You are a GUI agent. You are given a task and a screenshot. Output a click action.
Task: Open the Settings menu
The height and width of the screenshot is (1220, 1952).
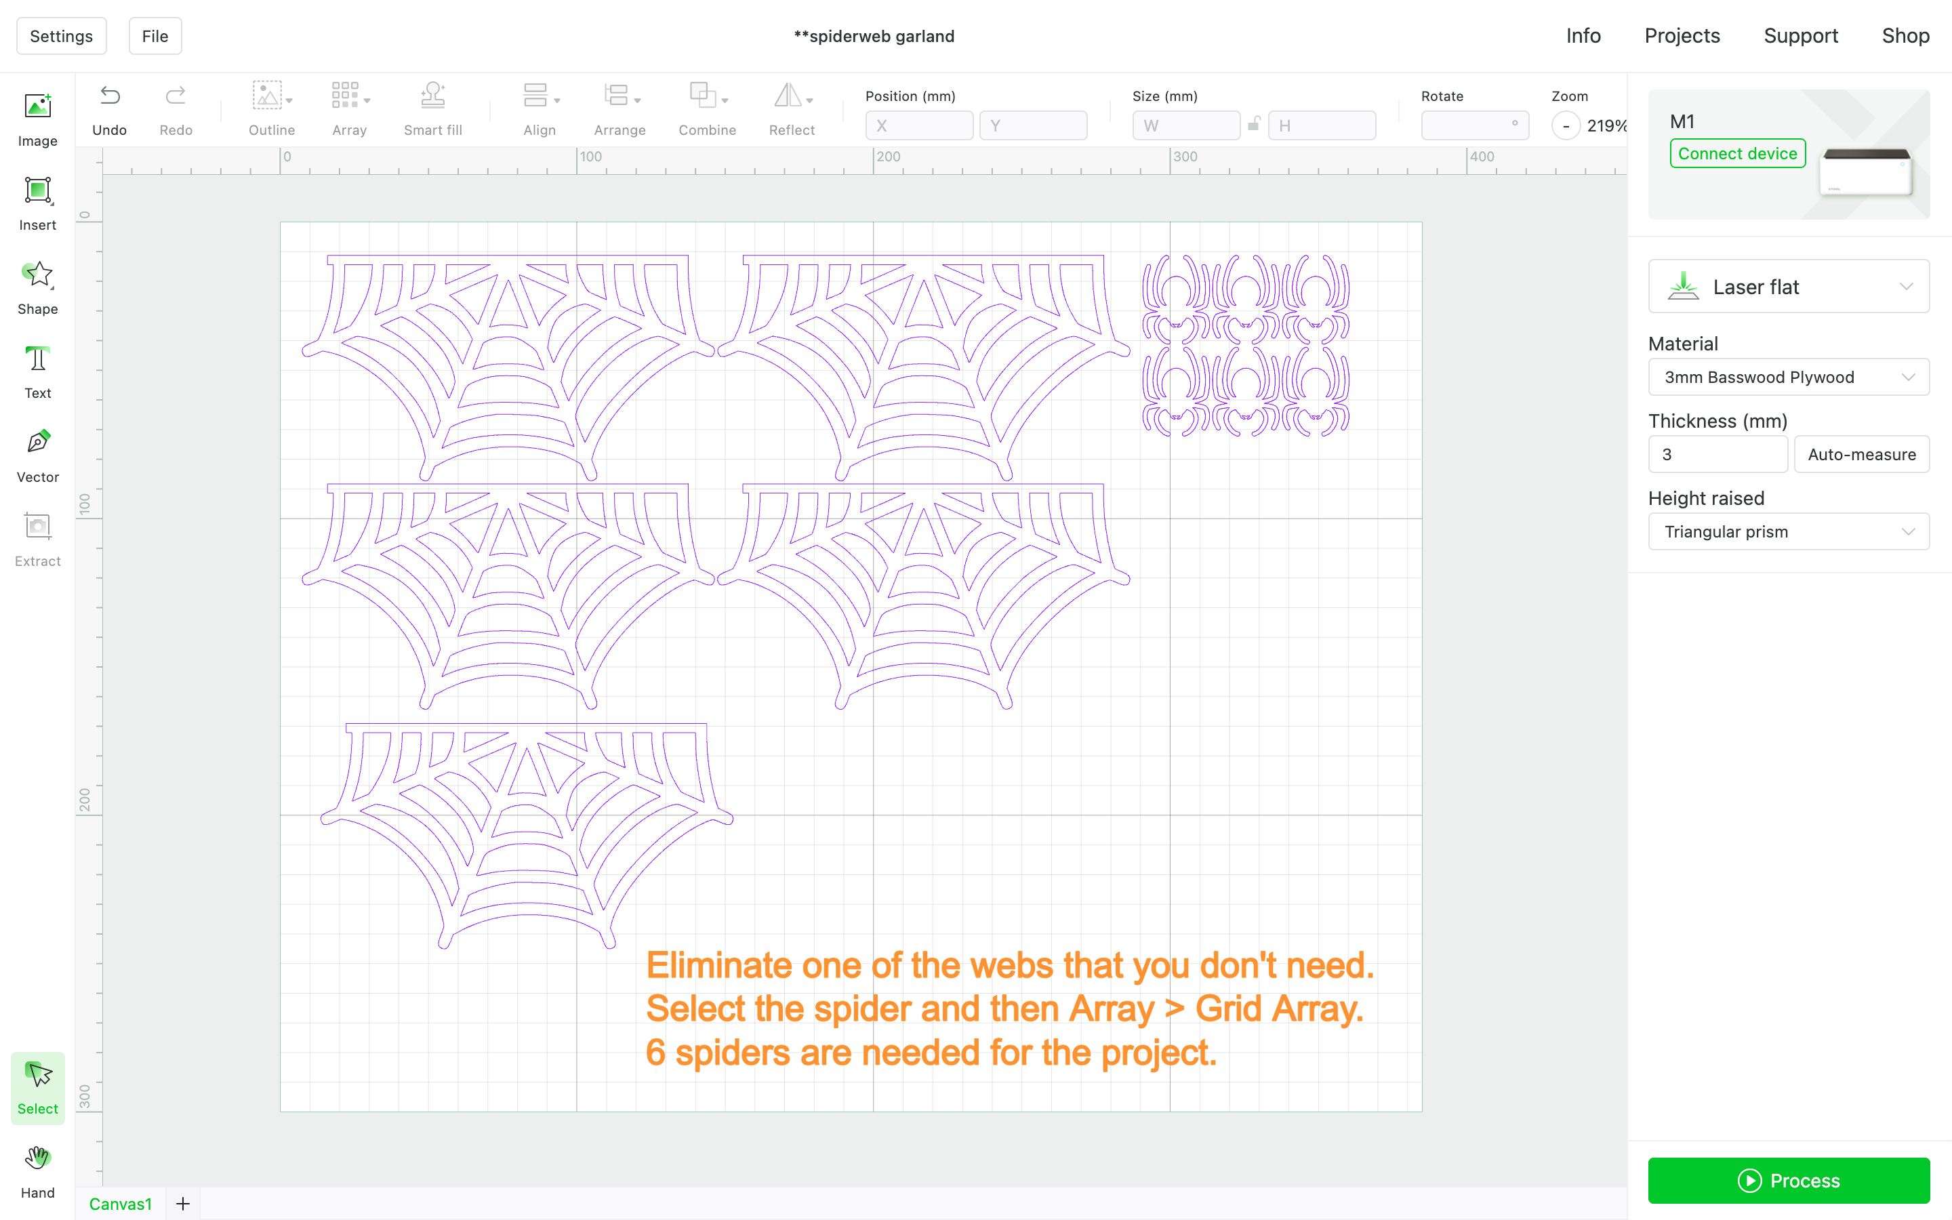click(61, 37)
